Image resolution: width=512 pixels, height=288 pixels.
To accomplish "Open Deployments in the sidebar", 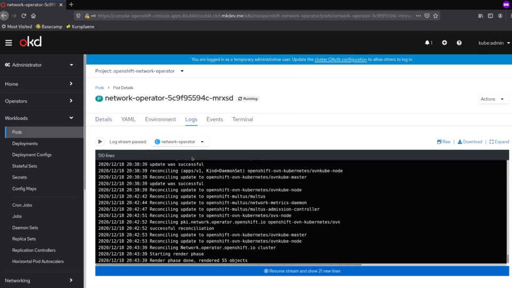I will [25, 144].
